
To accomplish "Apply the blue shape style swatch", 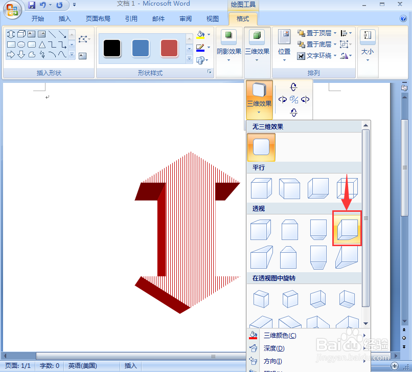I will (140, 48).
